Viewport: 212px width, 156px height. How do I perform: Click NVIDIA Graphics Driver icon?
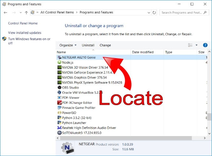coord(59,78)
